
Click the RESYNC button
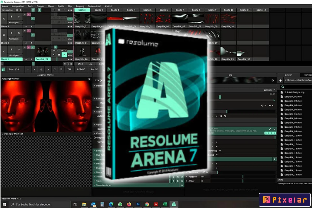point(81,69)
